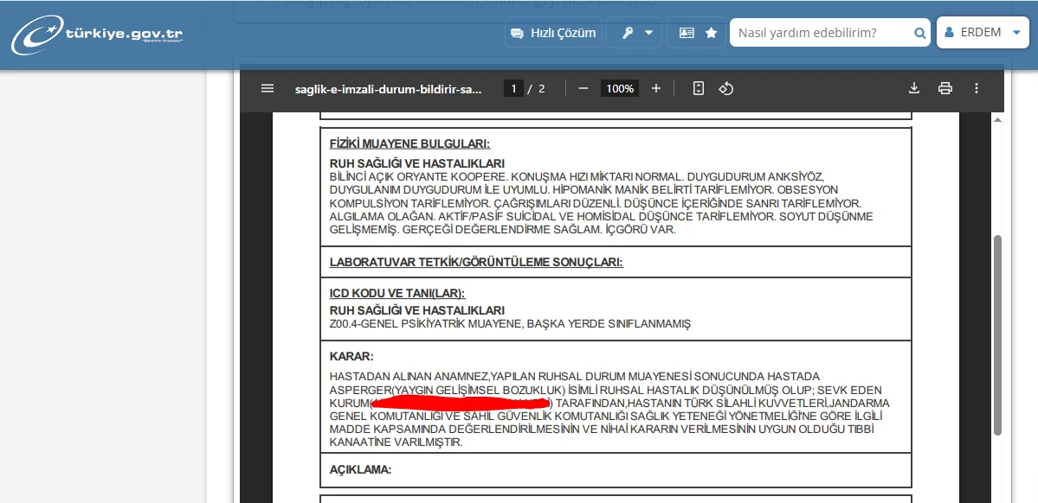Click the fit to page icon
Viewport: 1038px width, 503px height.
698,88
